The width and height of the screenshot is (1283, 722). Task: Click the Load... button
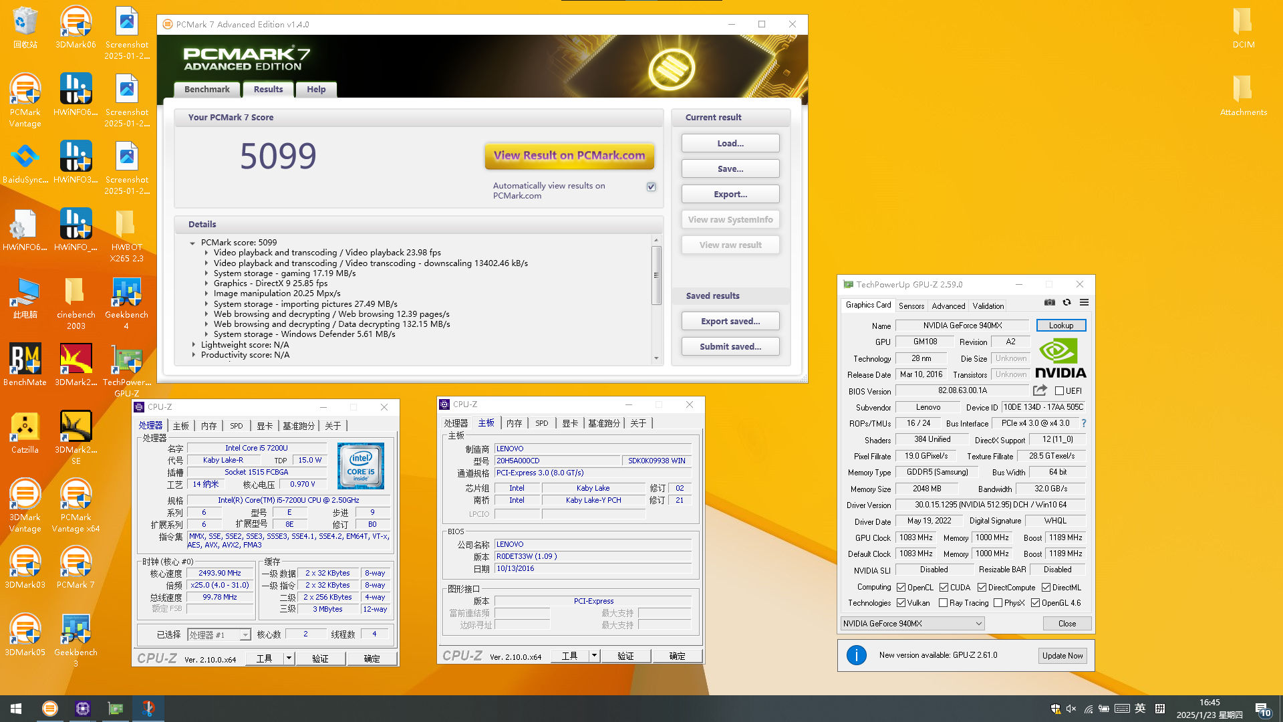coord(730,144)
